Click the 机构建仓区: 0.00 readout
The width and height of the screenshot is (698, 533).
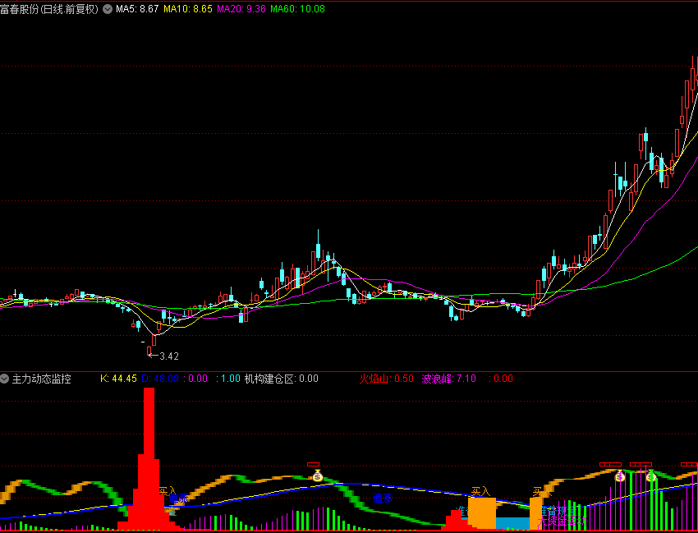tap(282, 379)
